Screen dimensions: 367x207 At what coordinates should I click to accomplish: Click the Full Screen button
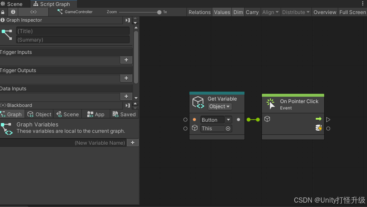coord(352,12)
